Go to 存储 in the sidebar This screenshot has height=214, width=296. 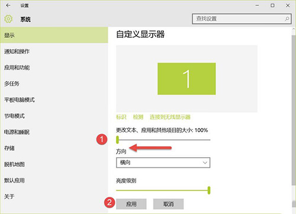54,148
